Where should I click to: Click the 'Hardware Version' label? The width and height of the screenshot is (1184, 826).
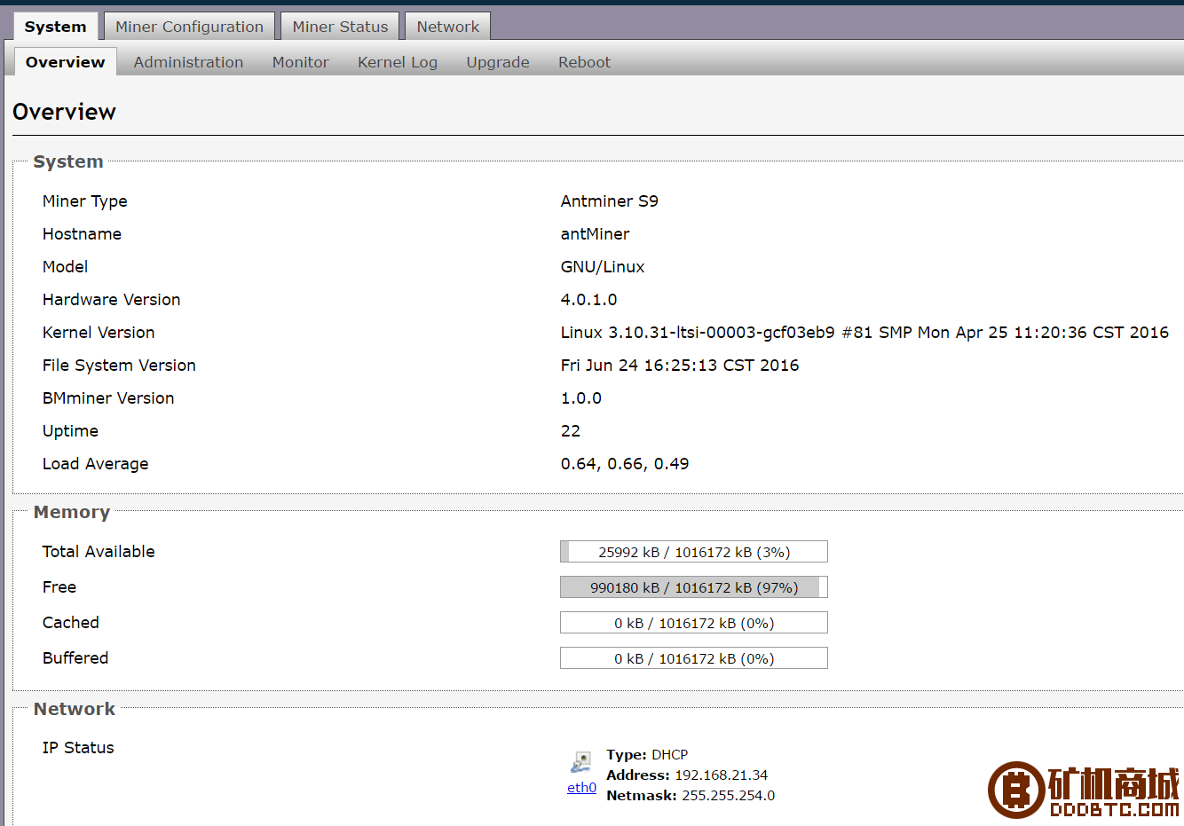pyautogui.click(x=112, y=300)
